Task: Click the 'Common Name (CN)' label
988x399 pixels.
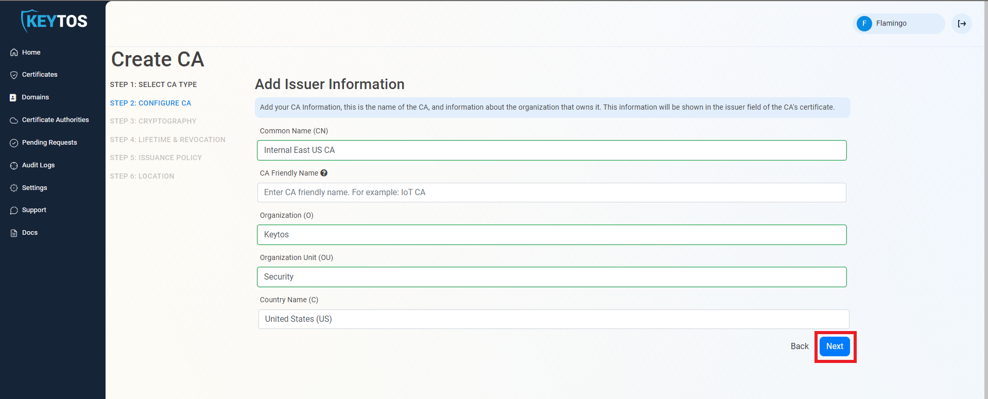Action: click(294, 131)
